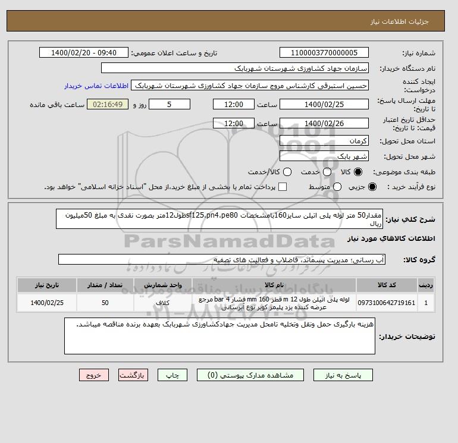Click the polyethylene pipe product name cell
Viewport: 458px width, 443px height.
(x=274, y=303)
